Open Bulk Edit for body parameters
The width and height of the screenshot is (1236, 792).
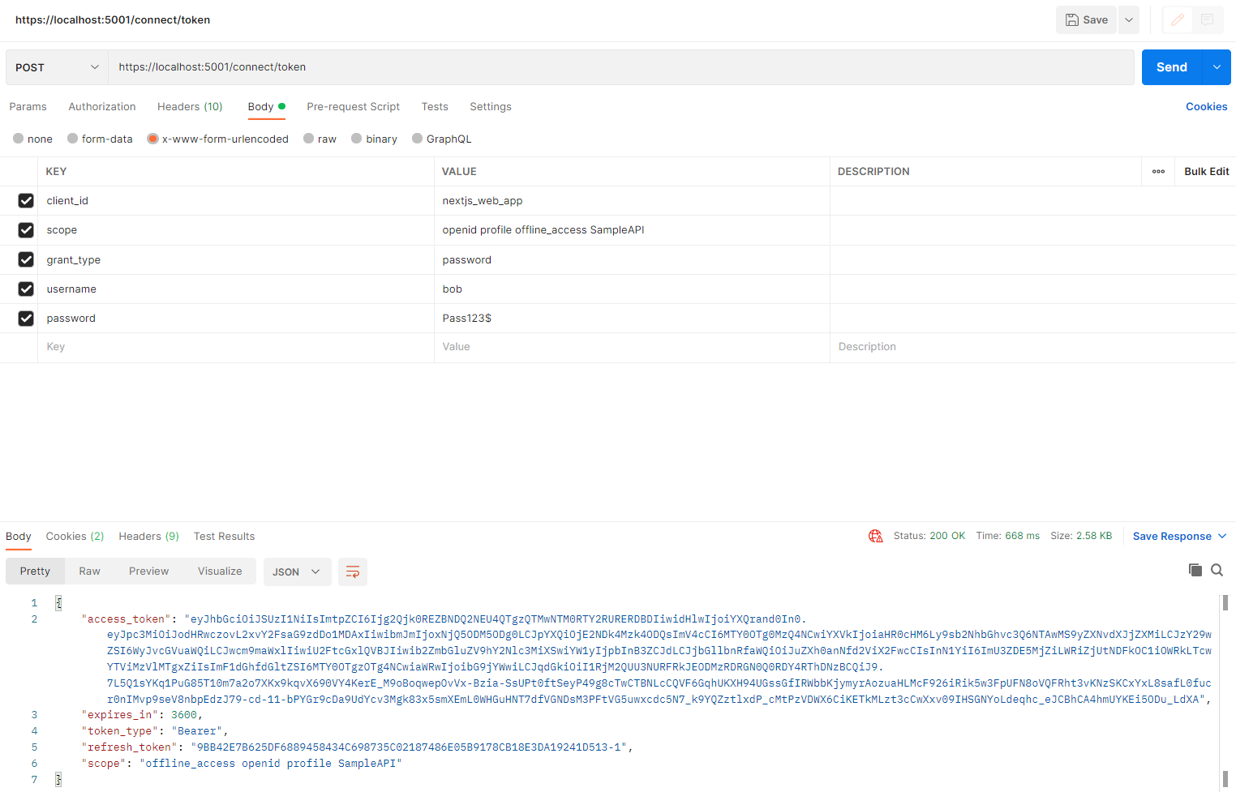[1206, 171]
